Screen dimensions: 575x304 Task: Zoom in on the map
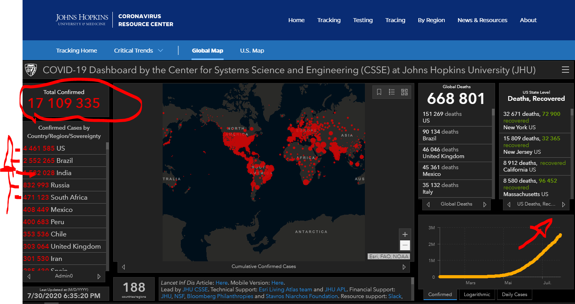tap(405, 234)
